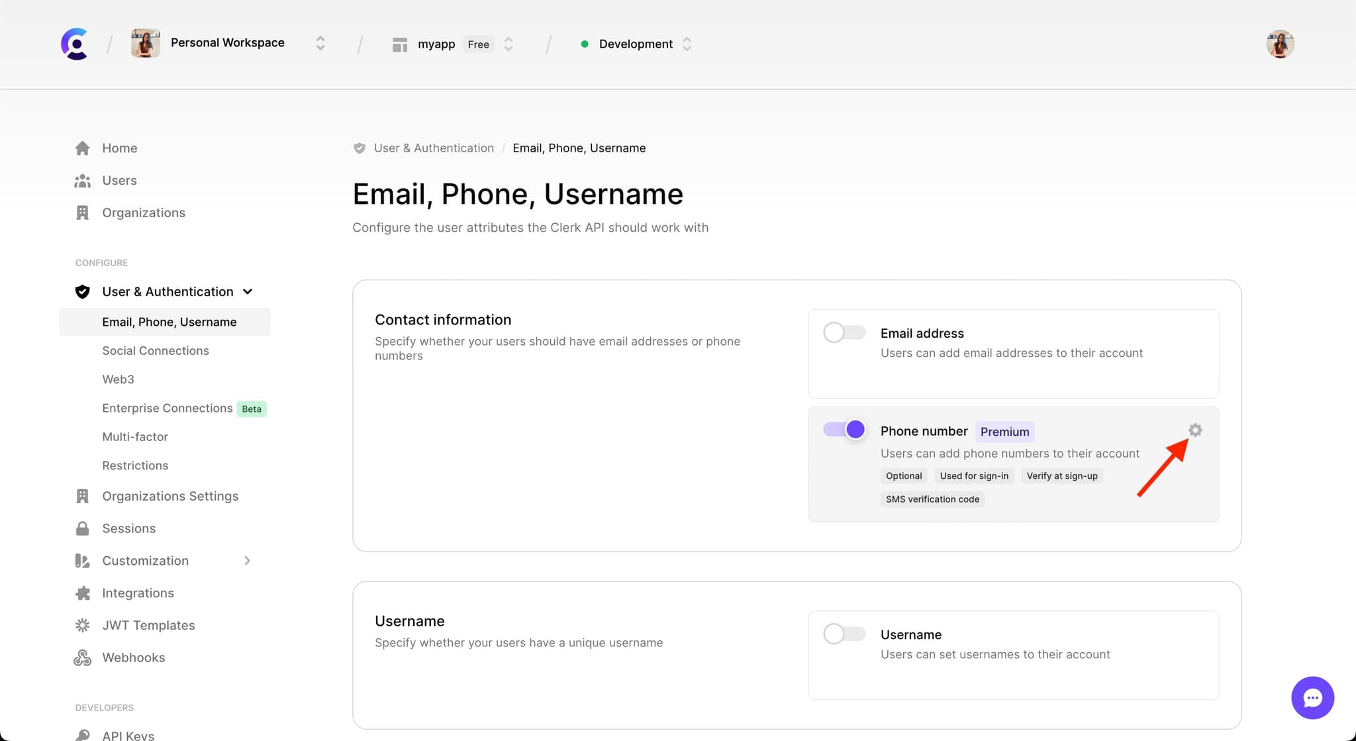Open Restrictions settings

[x=135, y=466]
